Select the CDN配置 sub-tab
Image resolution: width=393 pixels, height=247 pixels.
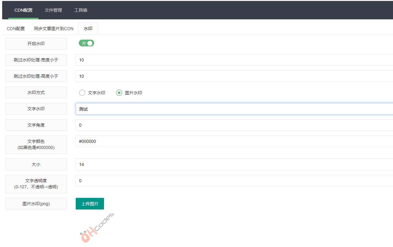16,29
